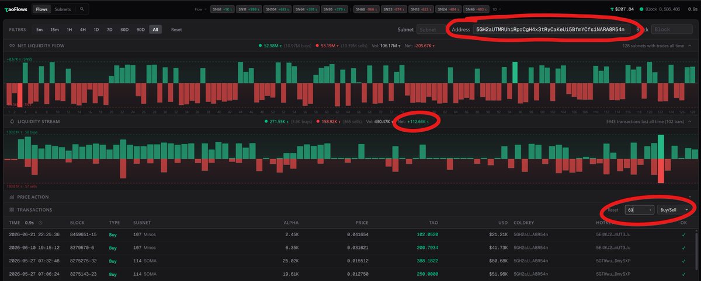Click Reset in the Transactions header
Screen dimensions: 701x281
613,209
